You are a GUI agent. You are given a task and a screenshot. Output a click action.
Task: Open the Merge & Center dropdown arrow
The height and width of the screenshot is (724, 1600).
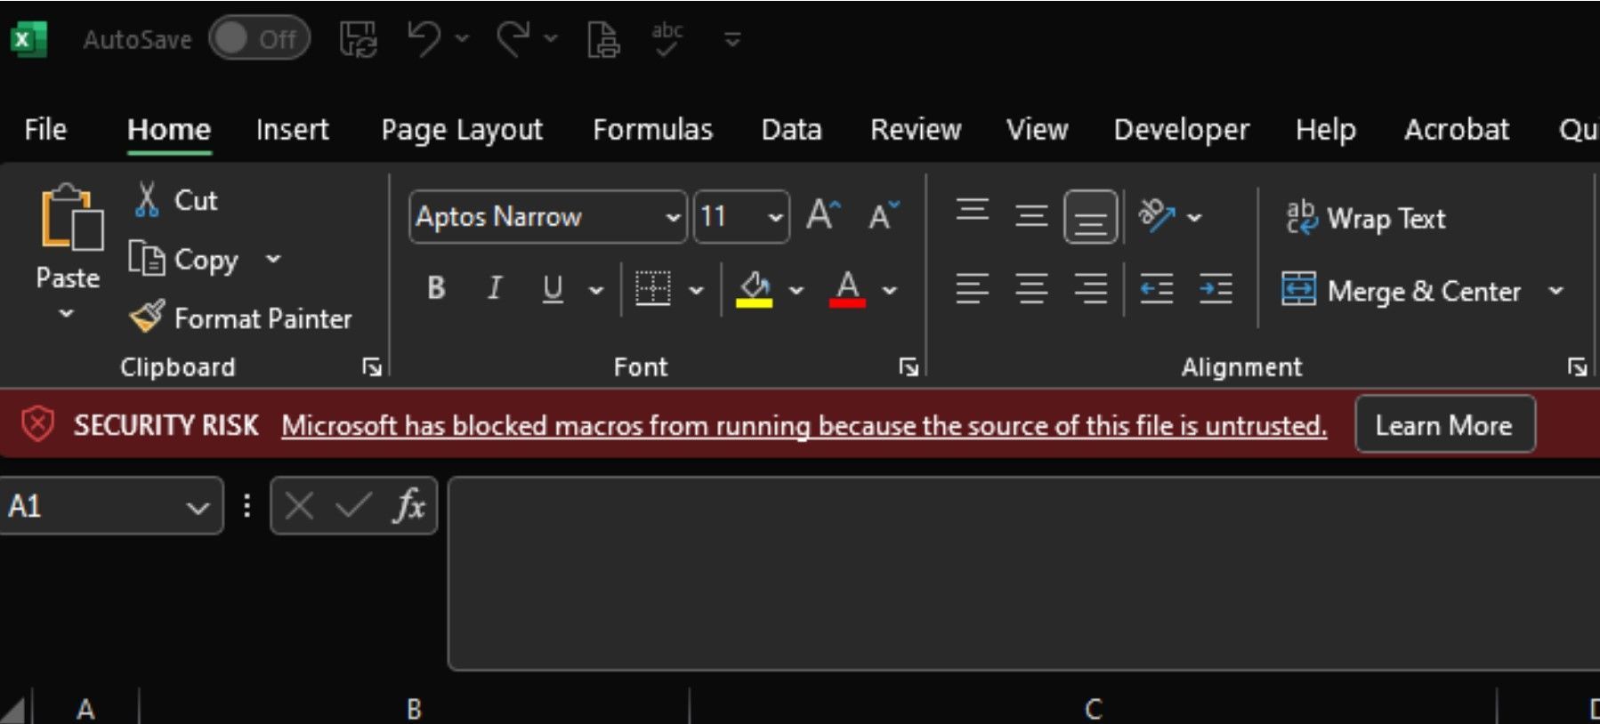[x=1556, y=291]
